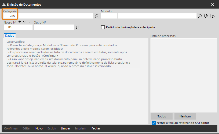Screen dimensions: 219x134
Task: Click the Nenhum button
Action: coord(185,116)
